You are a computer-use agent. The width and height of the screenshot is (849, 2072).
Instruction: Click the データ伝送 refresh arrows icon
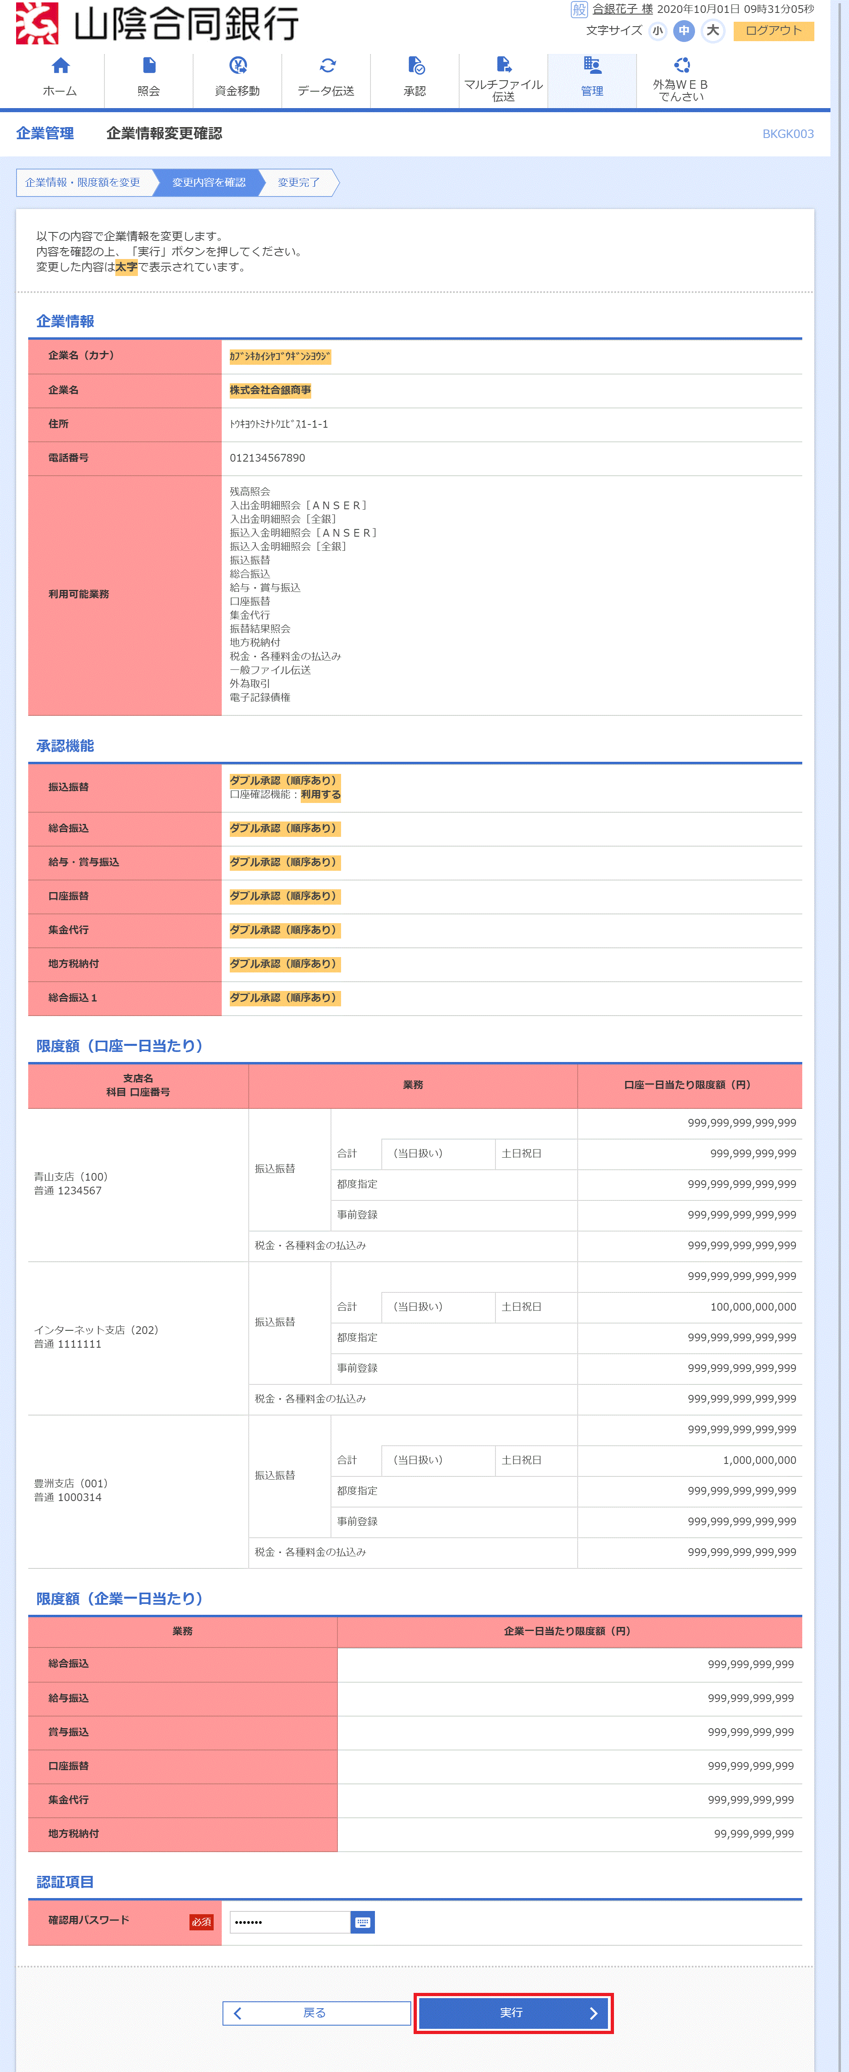click(x=327, y=65)
